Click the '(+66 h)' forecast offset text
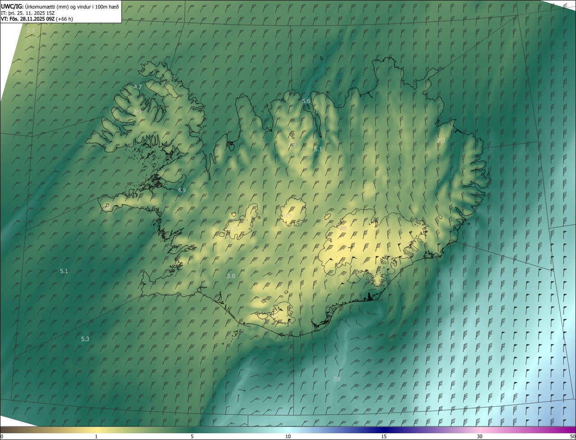 click(x=65, y=19)
